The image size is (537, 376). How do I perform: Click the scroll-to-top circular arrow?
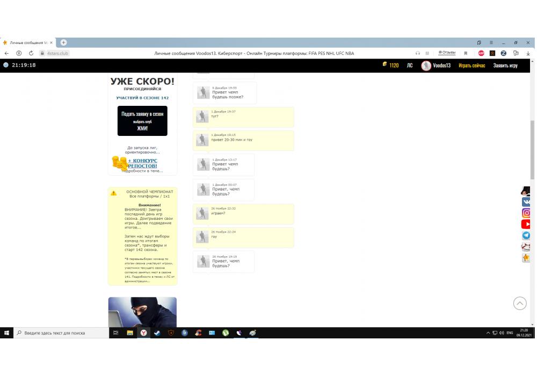pos(519,303)
